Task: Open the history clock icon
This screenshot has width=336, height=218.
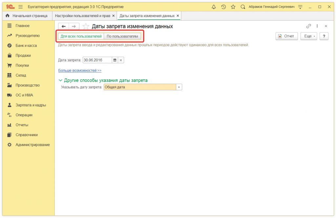Action: click(223, 7)
